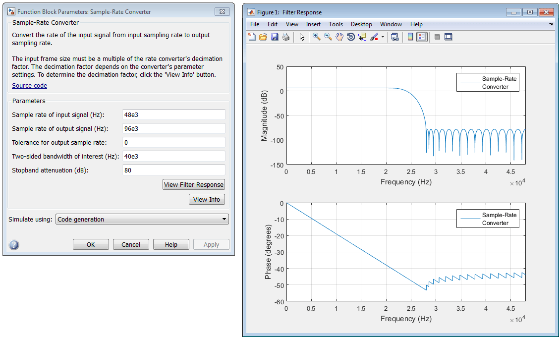Open the Insert menu
The width and height of the screenshot is (560, 338).
click(x=313, y=24)
